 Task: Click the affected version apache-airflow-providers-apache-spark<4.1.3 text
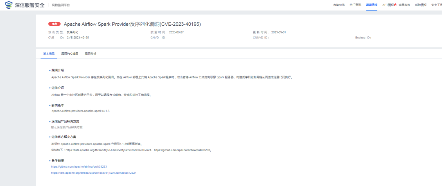pos(80,111)
